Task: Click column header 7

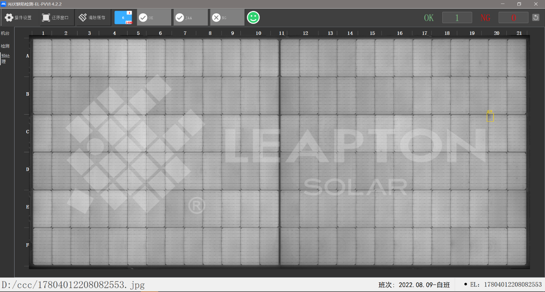Action: (x=185, y=33)
